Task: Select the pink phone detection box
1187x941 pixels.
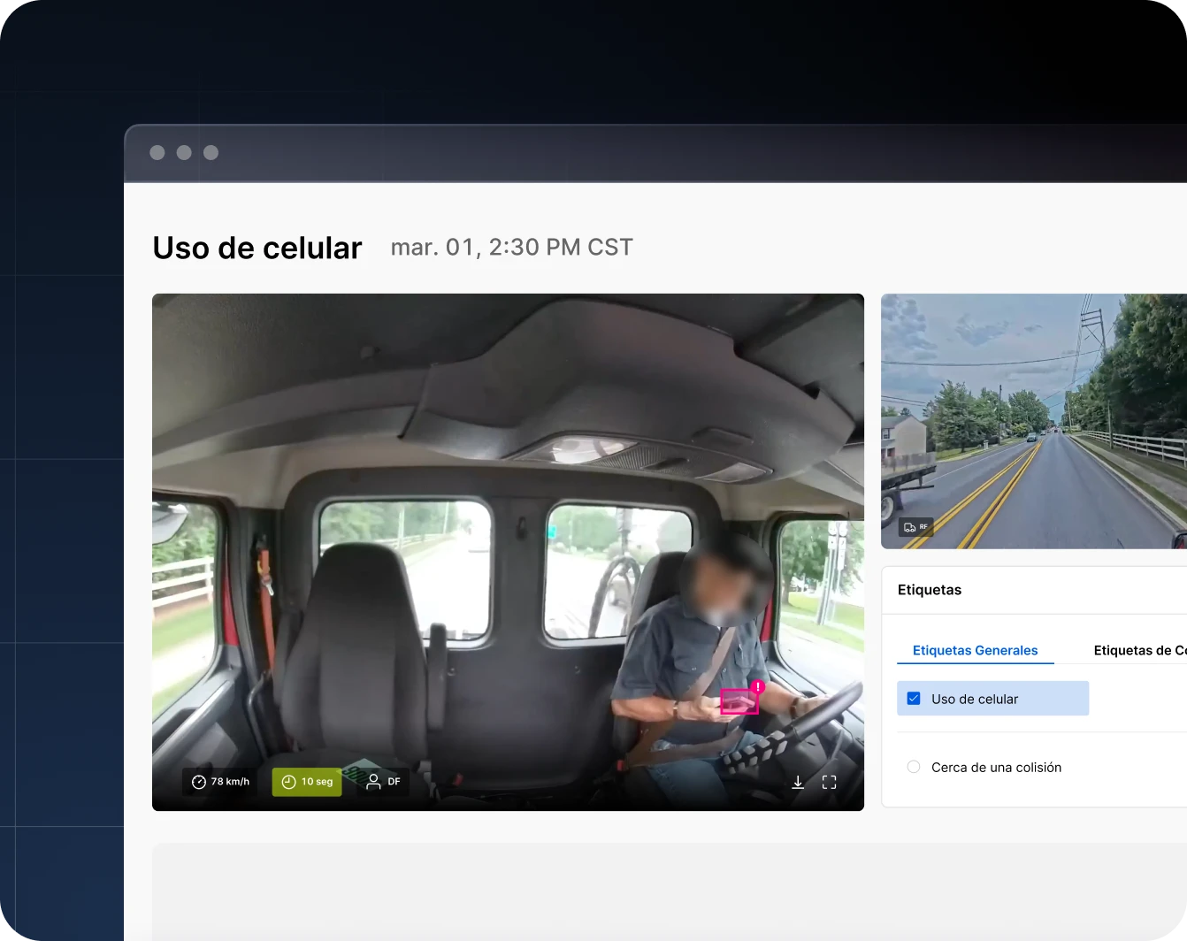Action: pos(738,701)
